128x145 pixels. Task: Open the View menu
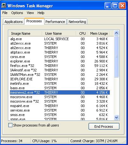point(30,13)
